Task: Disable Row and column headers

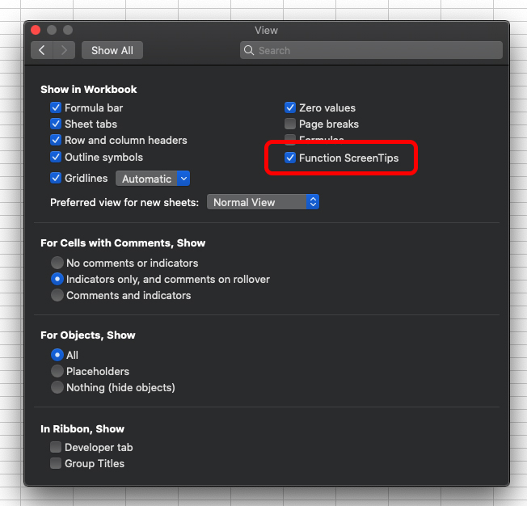Action: (56, 140)
